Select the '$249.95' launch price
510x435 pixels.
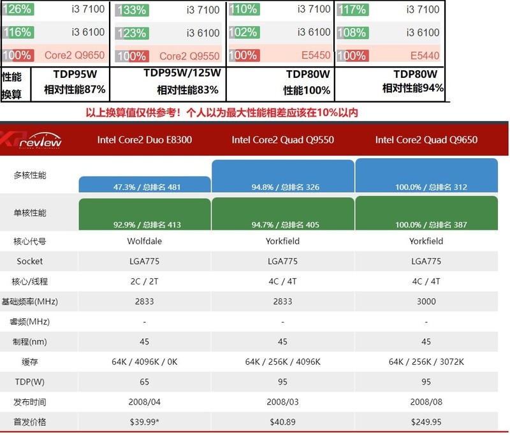(x=426, y=422)
